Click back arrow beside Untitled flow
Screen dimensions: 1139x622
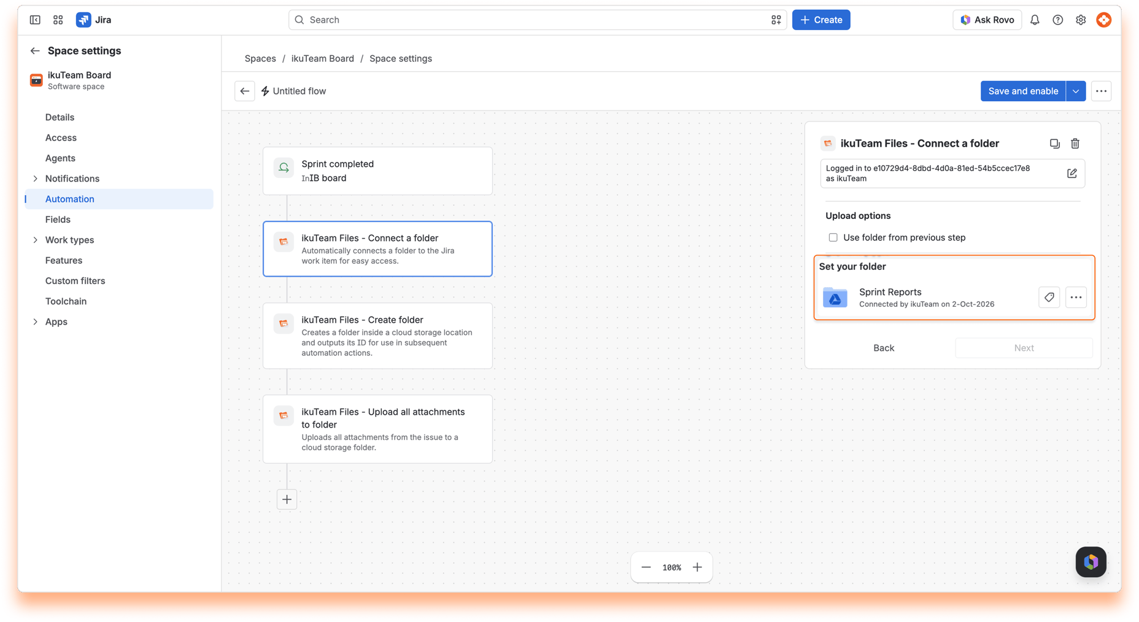(x=245, y=91)
